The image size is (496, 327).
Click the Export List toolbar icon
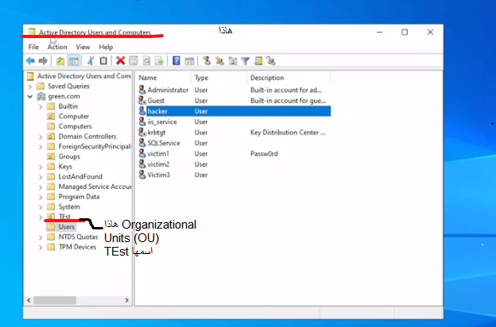pyautogui.click(x=159, y=60)
